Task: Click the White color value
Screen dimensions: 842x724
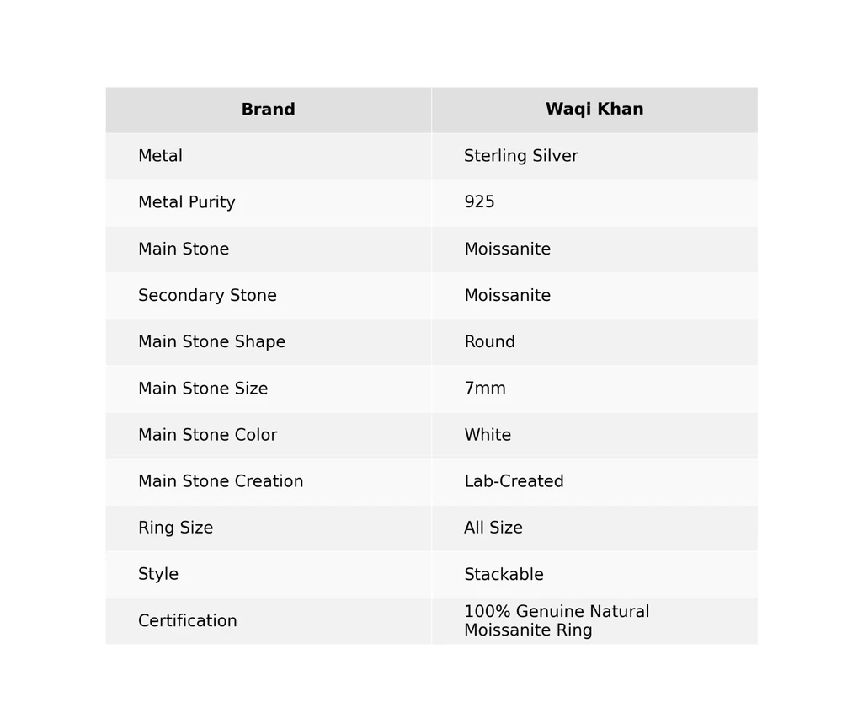Action: tap(487, 435)
